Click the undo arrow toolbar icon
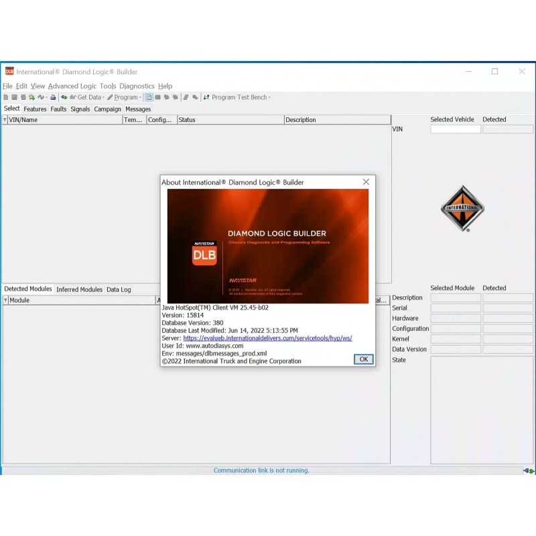The height and width of the screenshot is (536, 536). click(x=40, y=96)
